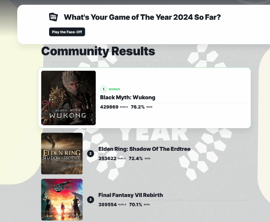Click the 72.4% won stat
Image resolution: width=270 pixels, height=222 pixels.
[135, 159]
